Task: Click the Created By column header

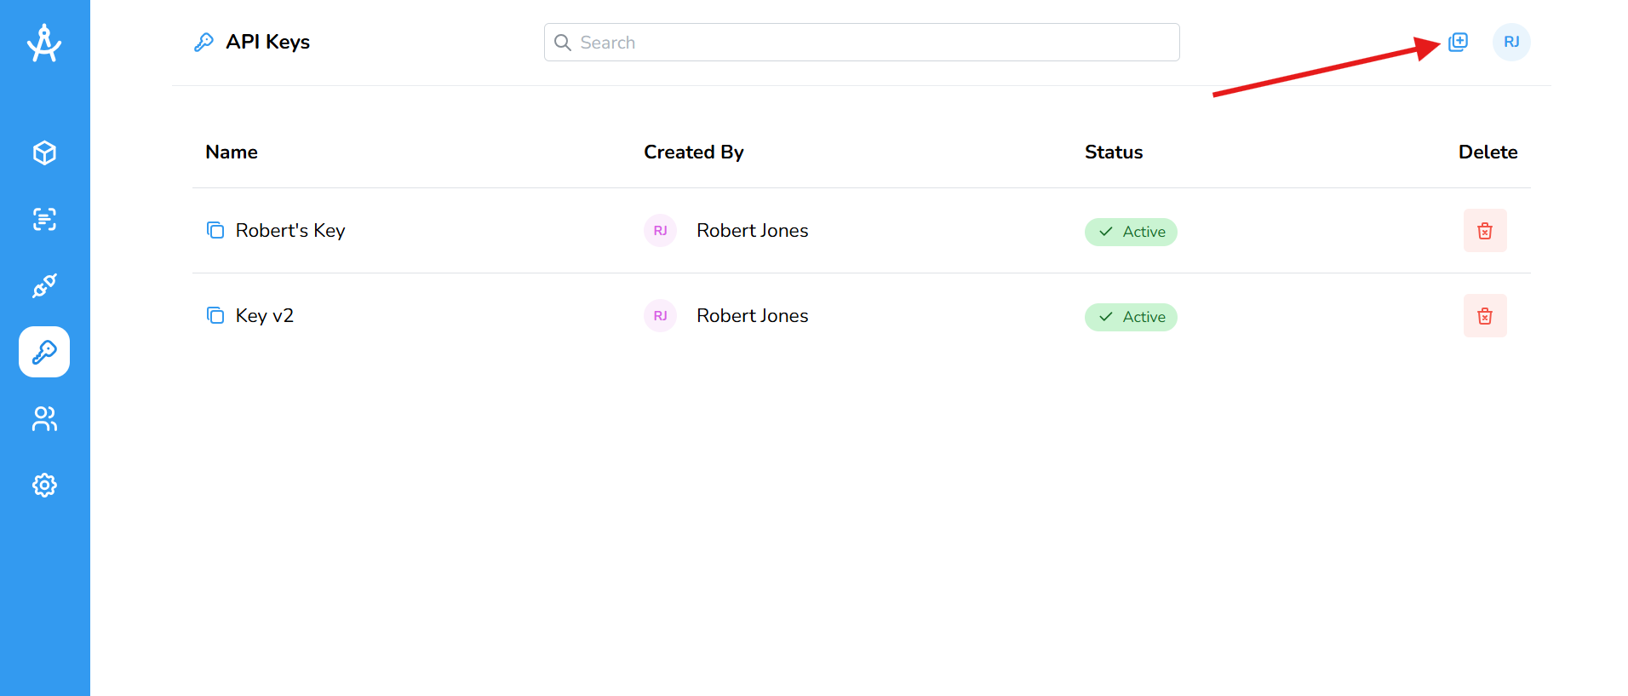Action: click(693, 152)
